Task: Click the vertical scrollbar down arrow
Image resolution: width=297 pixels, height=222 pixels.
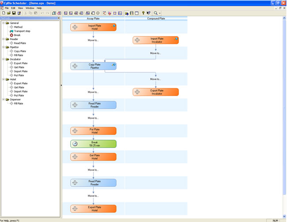Action: [284, 216]
